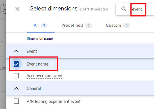Open the Custom tab

(118, 25)
